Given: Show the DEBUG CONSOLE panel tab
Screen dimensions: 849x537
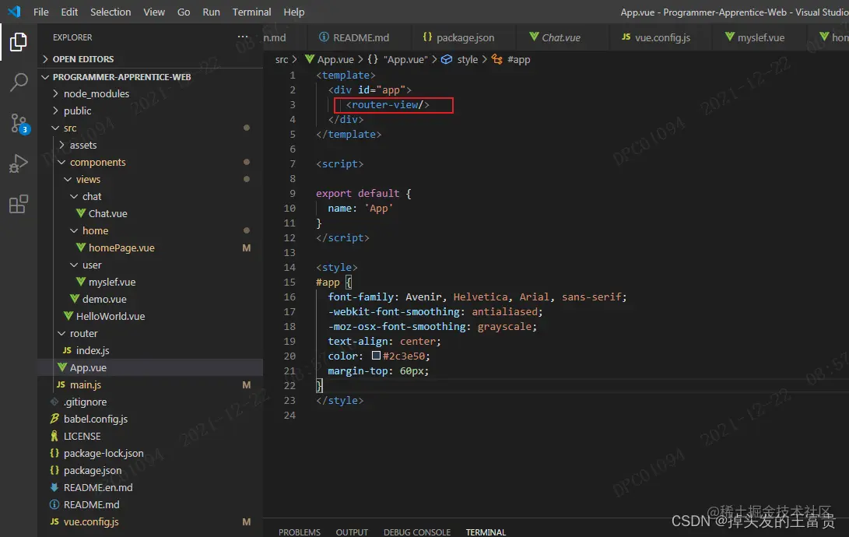Looking at the screenshot, I should coord(417,532).
